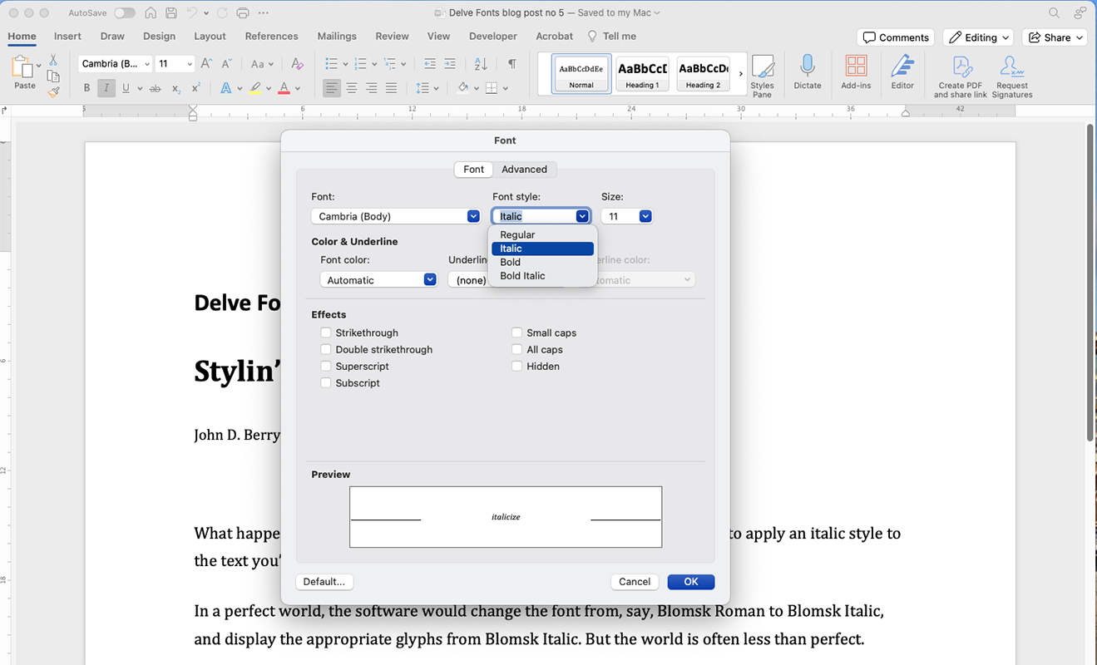This screenshot has height=665, width=1097.
Task: Decrease font size with the shrink icon
Action: click(x=226, y=64)
